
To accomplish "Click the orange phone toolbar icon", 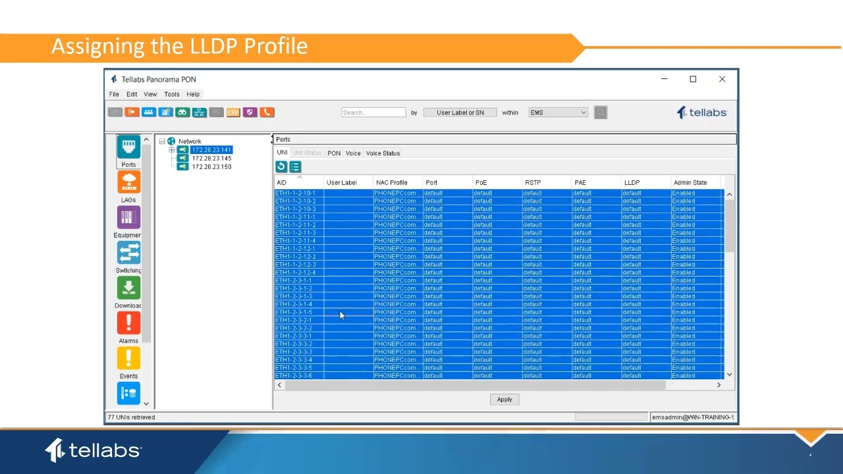I will click(267, 113).
